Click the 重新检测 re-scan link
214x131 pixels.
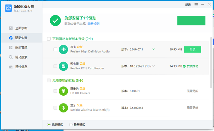click(x=93, y=24)
